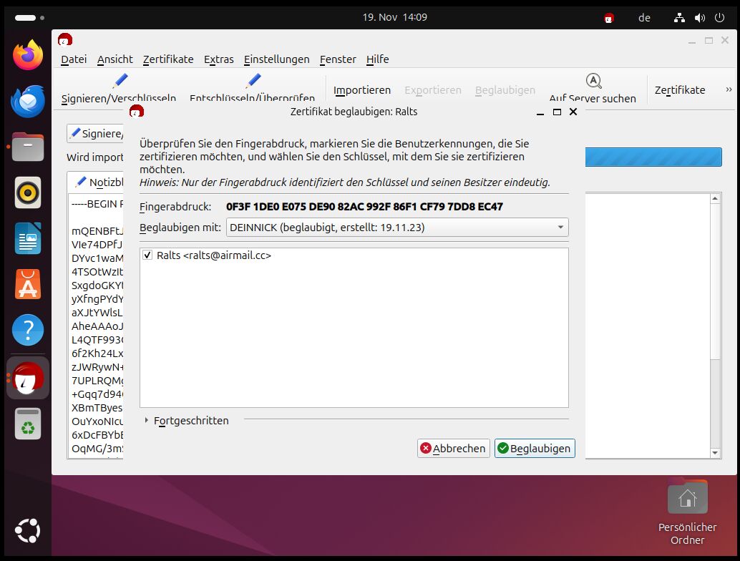Viewport: 740px width, 561px height.
Task: Launch Thunderbird mail from the dock
Action: (28, 101)
